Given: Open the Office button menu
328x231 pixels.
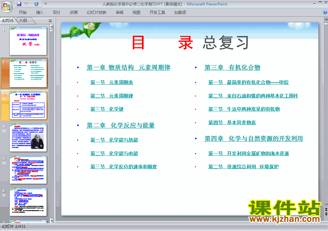Looking at the screenshot, I should click(7, 7).
